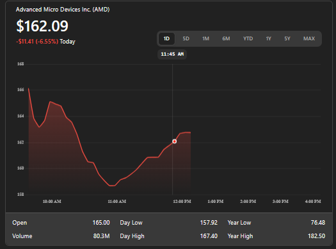Switch to the 5D range tab
336x249 pixels.
[186, 39]
